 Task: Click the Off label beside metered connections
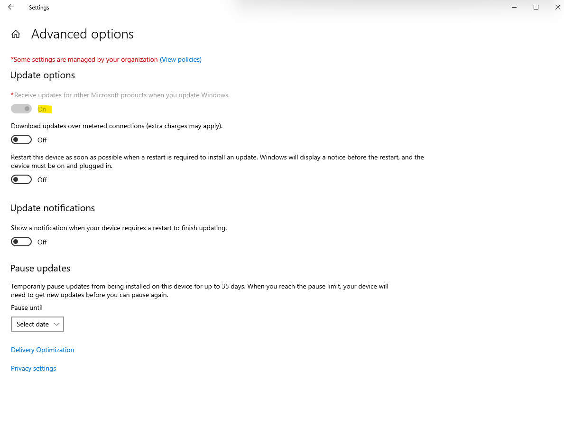pyautogui.click(x=42, y=140)
